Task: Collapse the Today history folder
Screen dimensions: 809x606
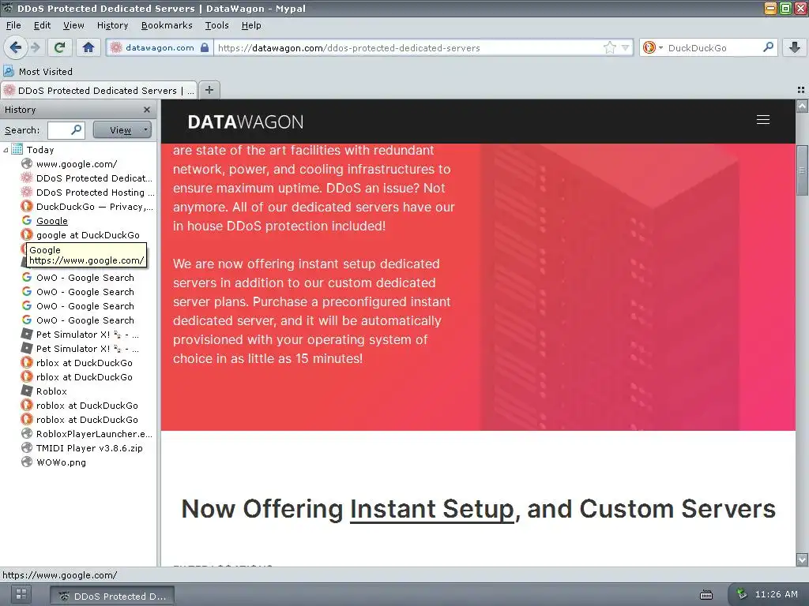Action: tap(6, 150)
